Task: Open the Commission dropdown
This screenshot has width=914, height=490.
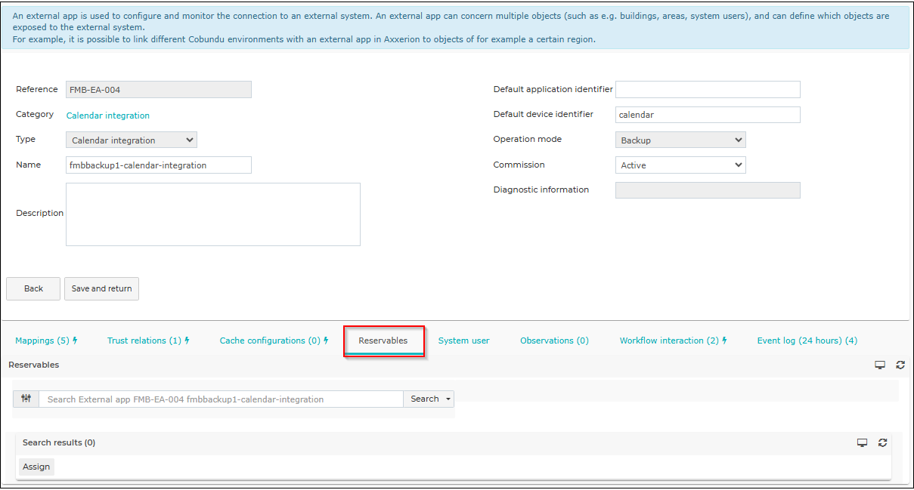Action: (x=680, y=165)
